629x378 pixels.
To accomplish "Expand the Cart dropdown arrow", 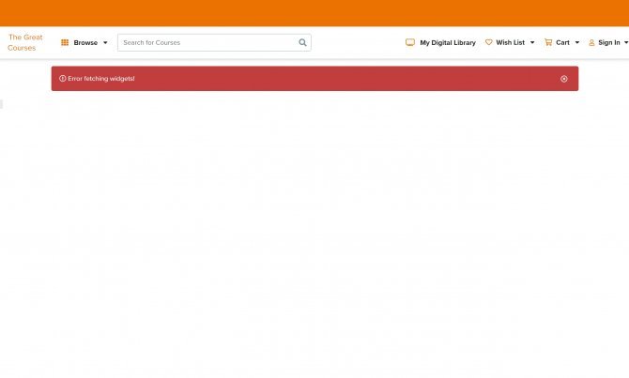I will click(x=577, y=42).
